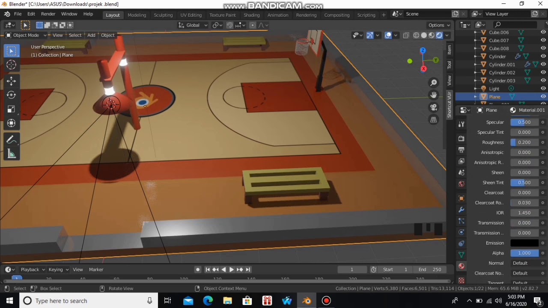Viewport: 548px width, 308px height.
Task: Hide Cylinder.002 with its eye icon
Action: click(x=543, y=72)
